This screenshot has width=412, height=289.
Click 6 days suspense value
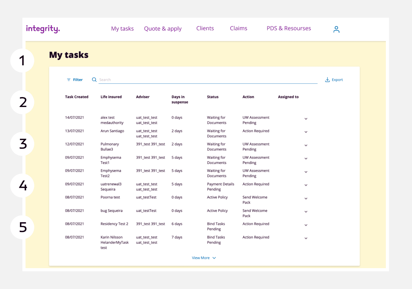pyautogui.click(x=177, y=224)
